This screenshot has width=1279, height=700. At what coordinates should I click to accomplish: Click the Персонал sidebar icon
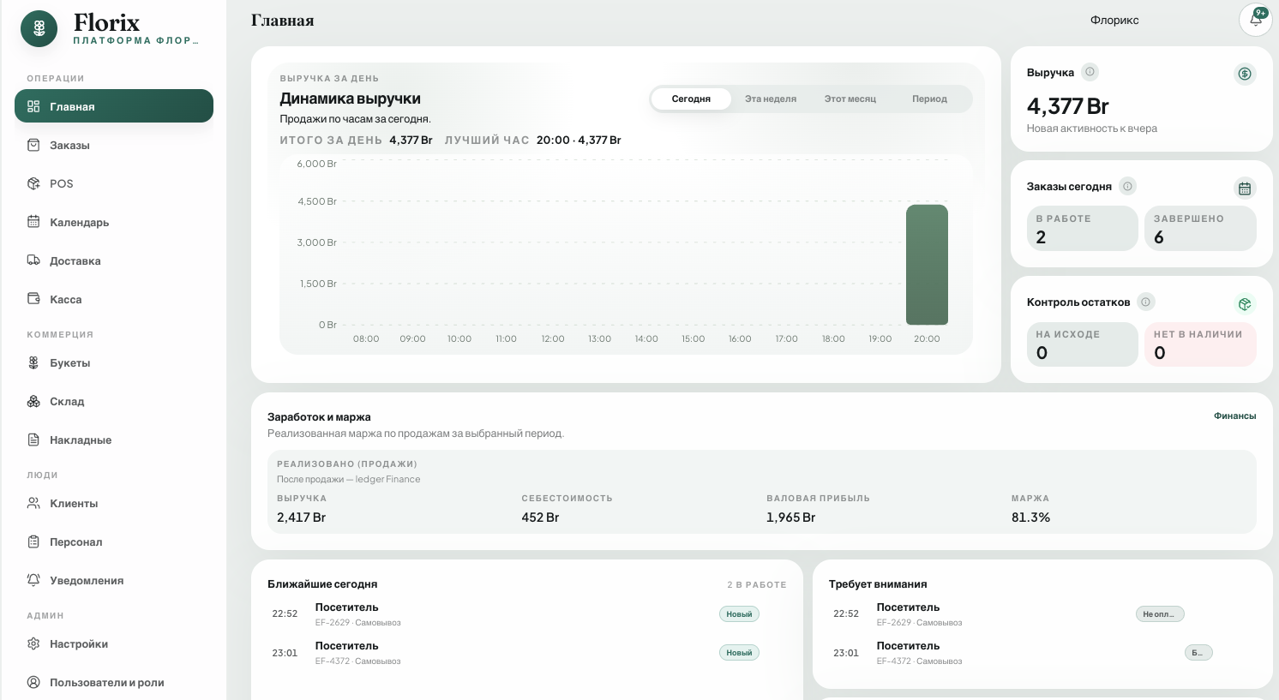point(33,541)
